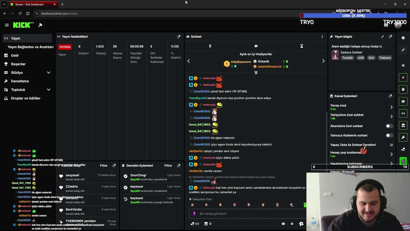Go to the previous top gifters leaderboard

(189, 61)
